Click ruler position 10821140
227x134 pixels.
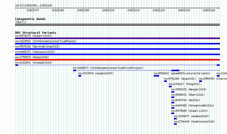[209, 10]
